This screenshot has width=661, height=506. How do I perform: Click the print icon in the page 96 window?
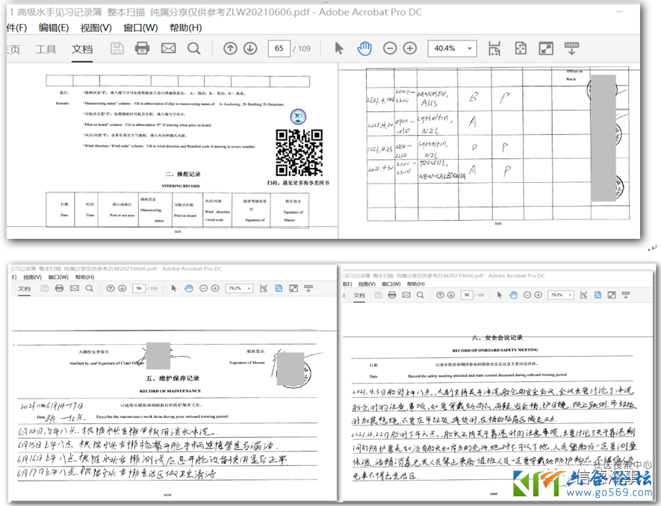coord(59,288)
